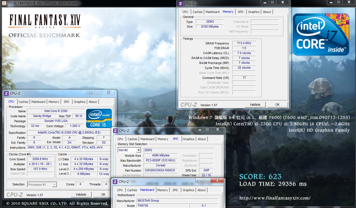Screen dimensions: 356x208
Task: Open Memory tab in the bottom Mainboard window
Action: (x=163, y=190)
